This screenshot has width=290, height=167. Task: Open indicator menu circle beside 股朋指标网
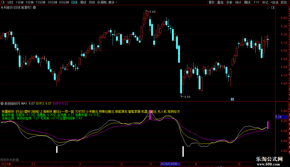pyautogui.click(x=2, y=104)
